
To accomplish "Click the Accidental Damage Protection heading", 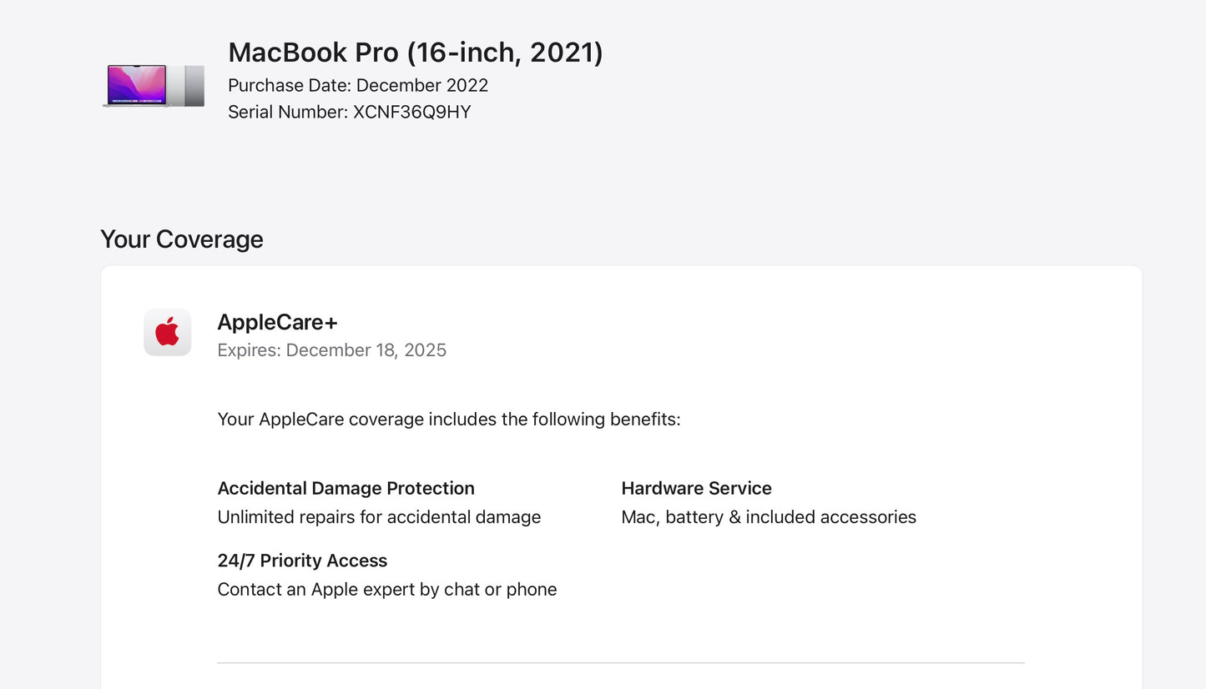I will (x=346, y=489).
